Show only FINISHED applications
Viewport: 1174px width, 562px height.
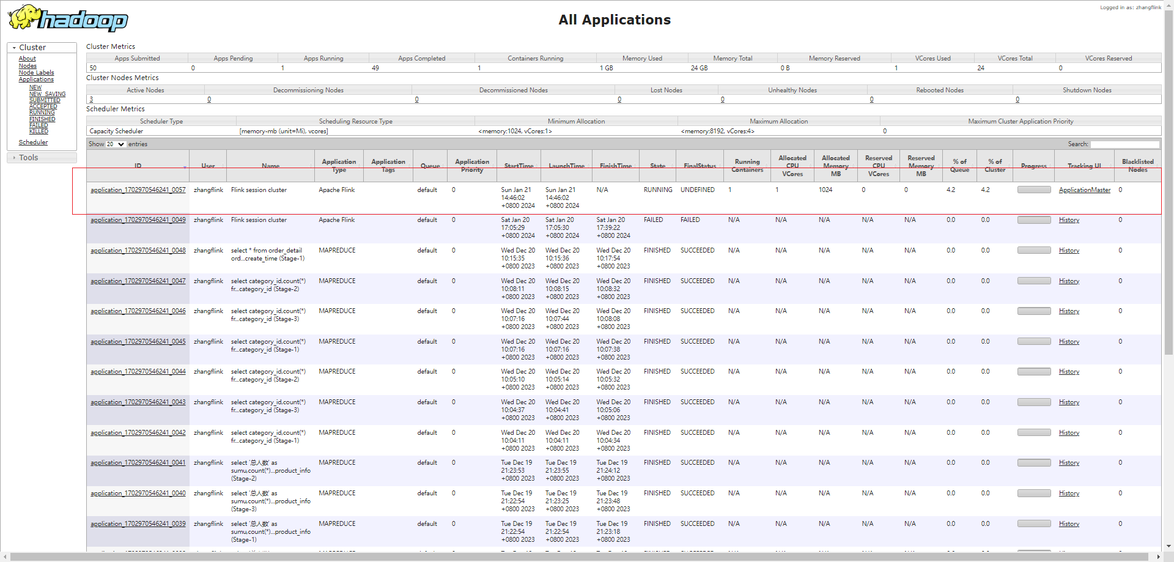(x=42, y=119)
